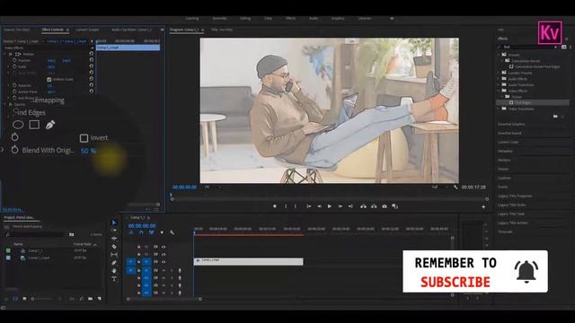This screenshot has width=575, height=323.
Task: Enable the Invert checkbox
Action: [x=84, y=138]
